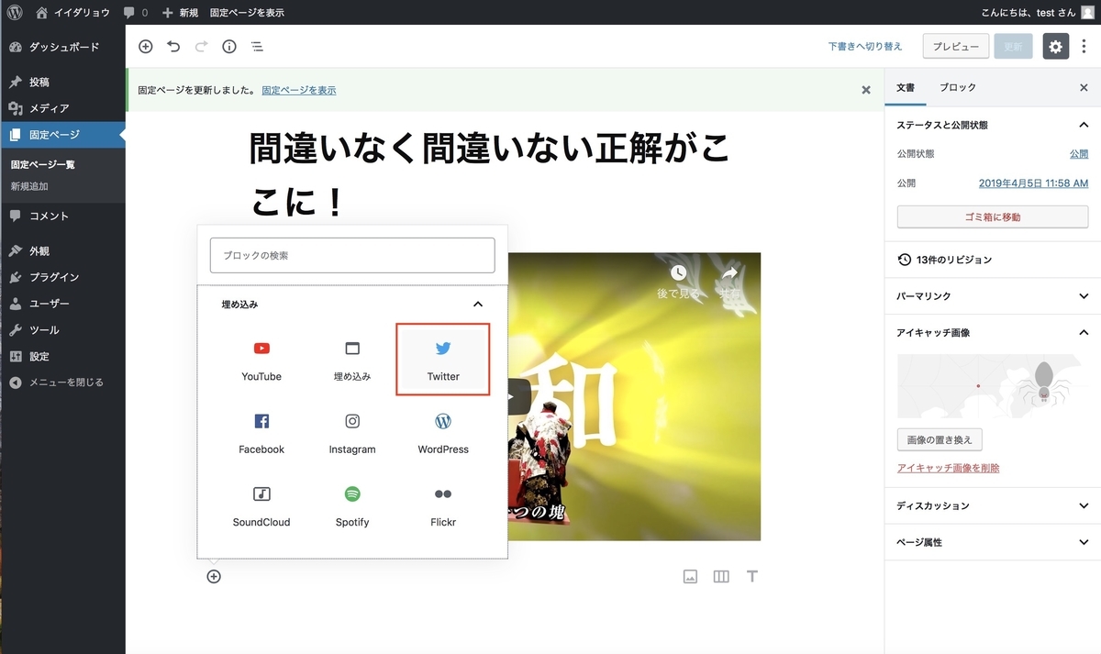Screen dimensions: 1101x654
Task: Click the featured image thumbnail
Action: coord(993,386)
